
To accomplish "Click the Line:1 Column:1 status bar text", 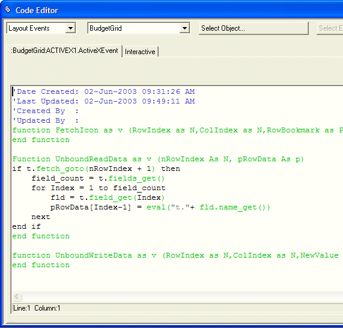I will point(37,308).
